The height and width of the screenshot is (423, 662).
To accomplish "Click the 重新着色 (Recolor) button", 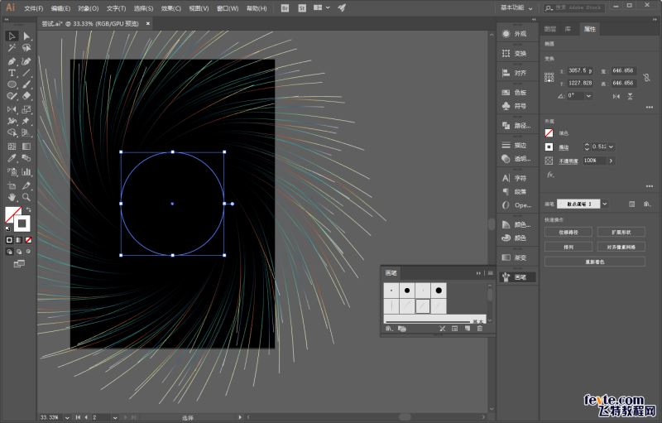I will pyautogui.click(x=595, y=262).
